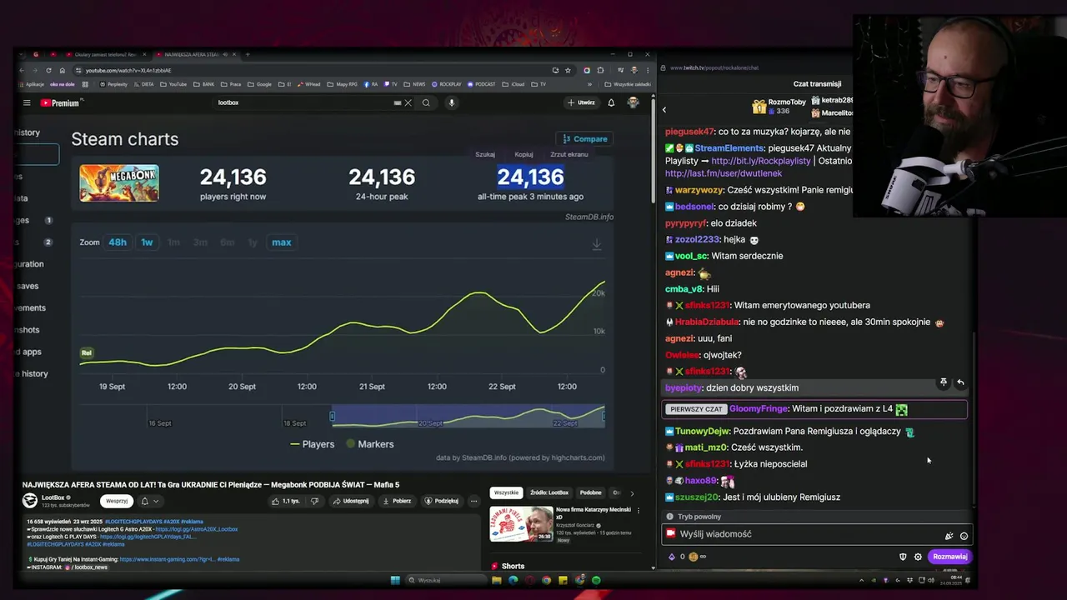Open the YouTube hamburger guide menu
The width and height of the screenshot is (1067, 600).
27,102
